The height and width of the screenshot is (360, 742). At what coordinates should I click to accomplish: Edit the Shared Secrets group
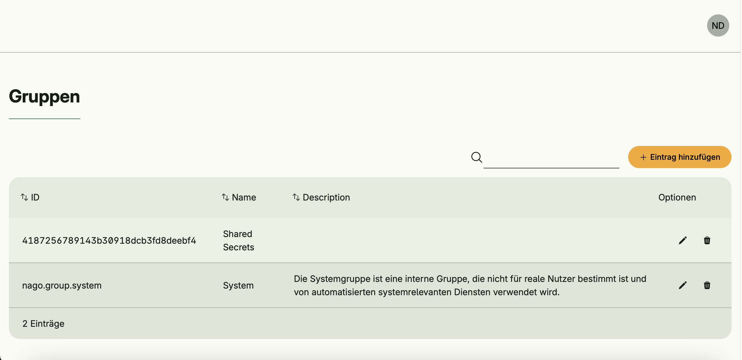pos(682,240)
